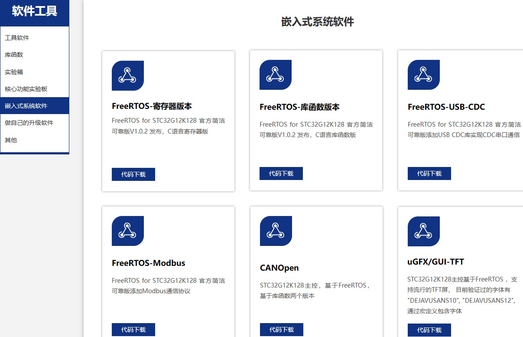
Task: Download code for FreeRTOS-寄存器版本
Action: click(133, 174)
